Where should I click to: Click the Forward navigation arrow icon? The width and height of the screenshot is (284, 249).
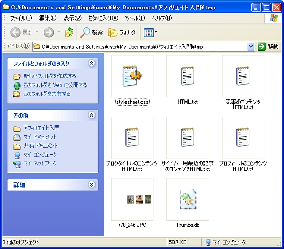[49, 32]
